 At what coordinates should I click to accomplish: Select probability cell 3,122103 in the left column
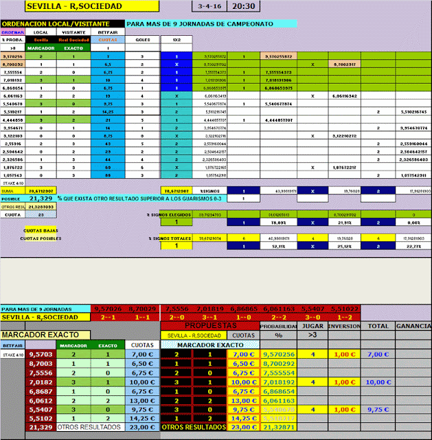[12, 136]
